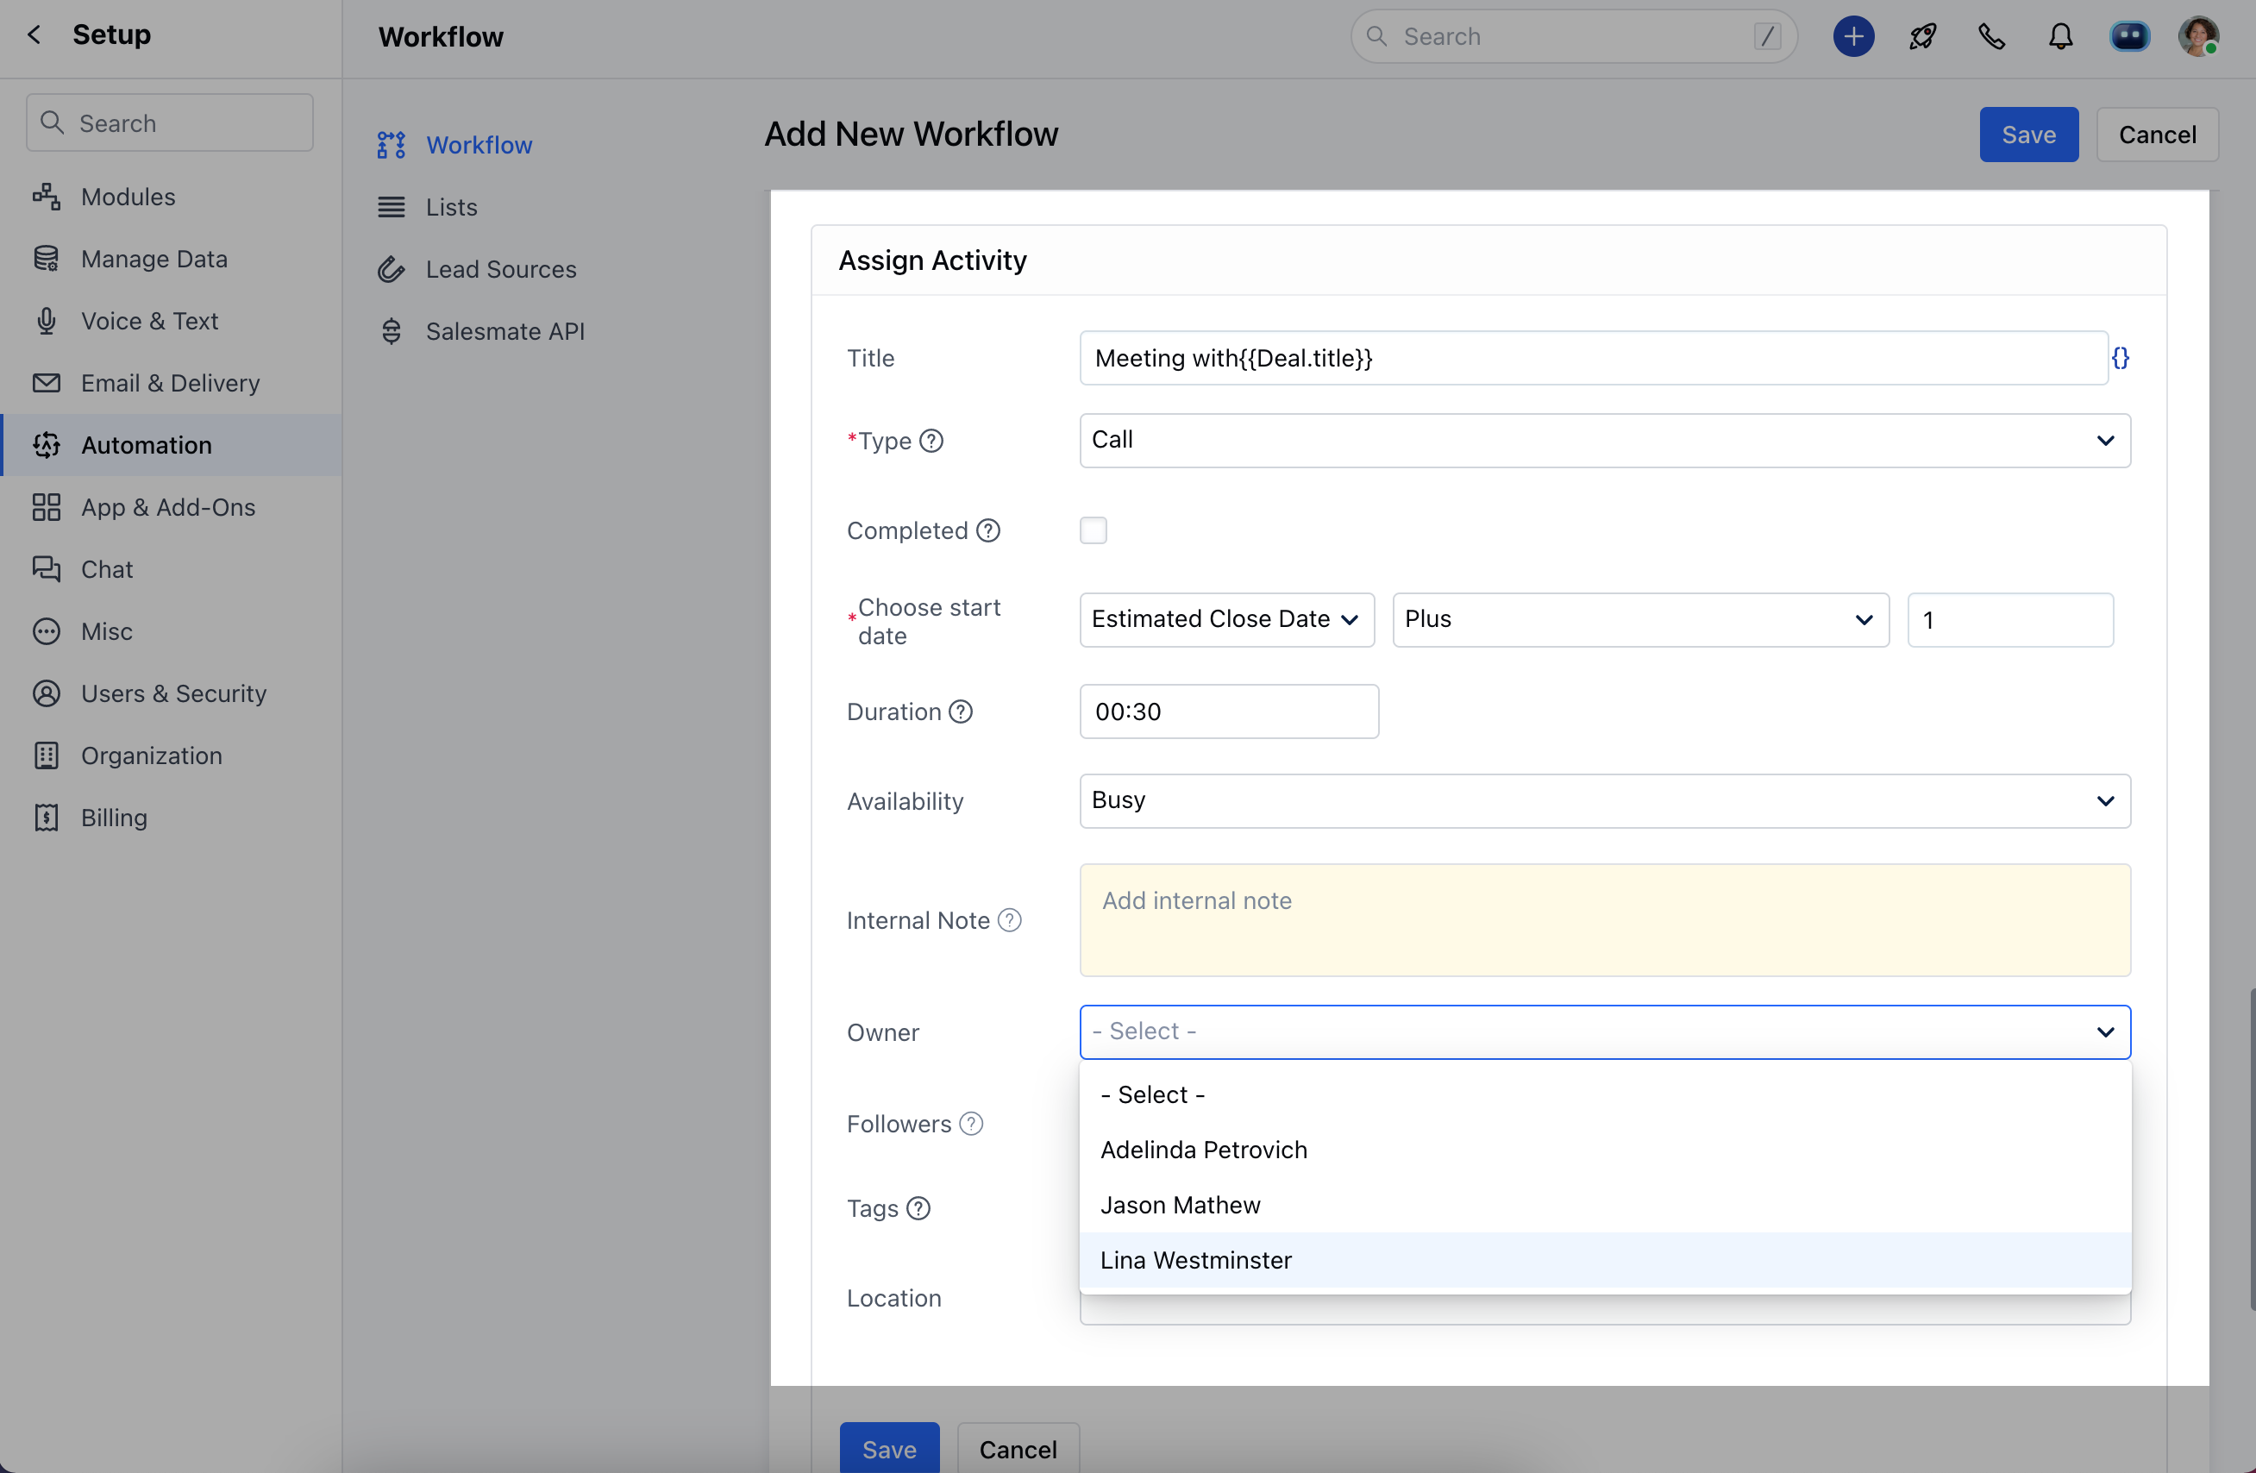Image resolution: width=2256 pixels, height=1473 pixels.
Task: Save the new workflow
Action: [x=2027, y=134]
